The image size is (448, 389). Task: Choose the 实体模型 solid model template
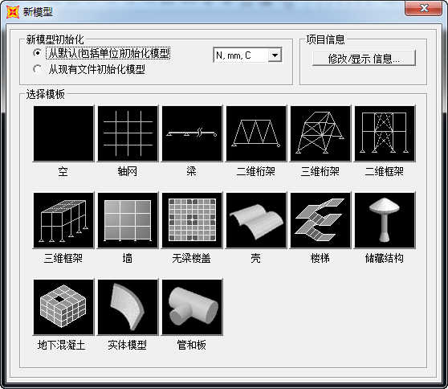click(x=128, y=307)
